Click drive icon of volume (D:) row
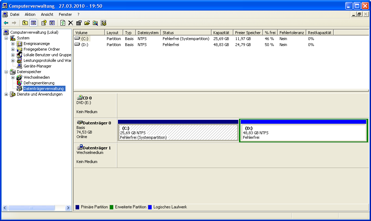This screenshot has width=371, height=221. (77, 44)
